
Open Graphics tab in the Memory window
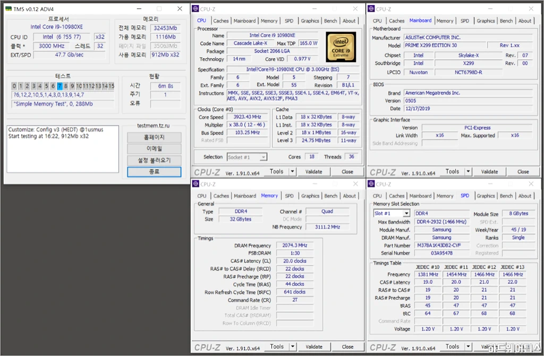click(310, 196)
